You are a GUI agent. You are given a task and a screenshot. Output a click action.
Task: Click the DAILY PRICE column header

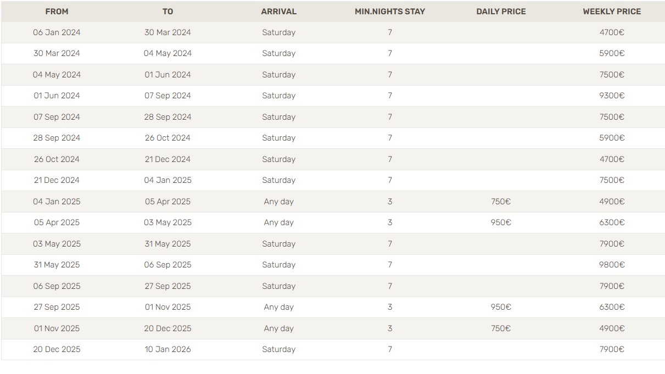(x=501, y=12)
